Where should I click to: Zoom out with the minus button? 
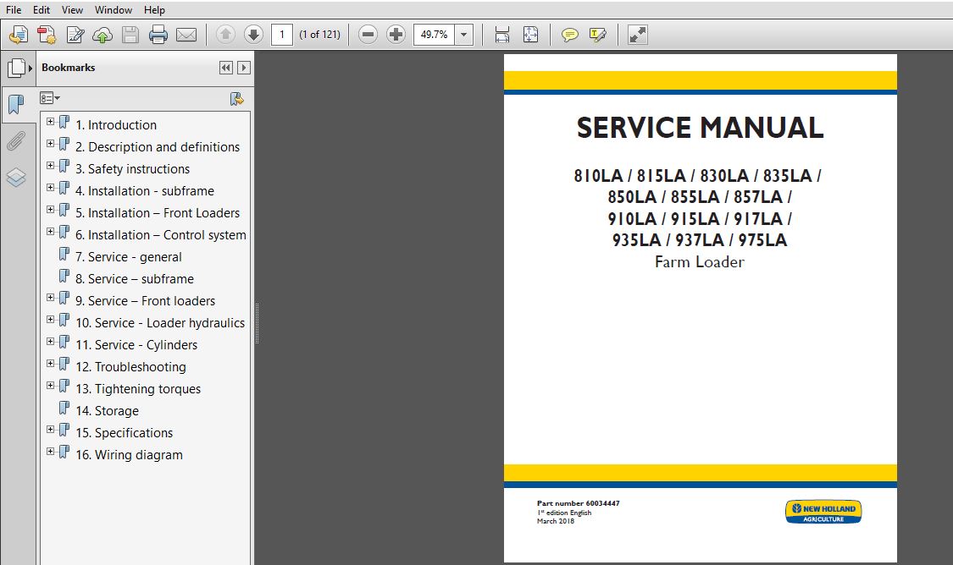[x=368, y=35]
